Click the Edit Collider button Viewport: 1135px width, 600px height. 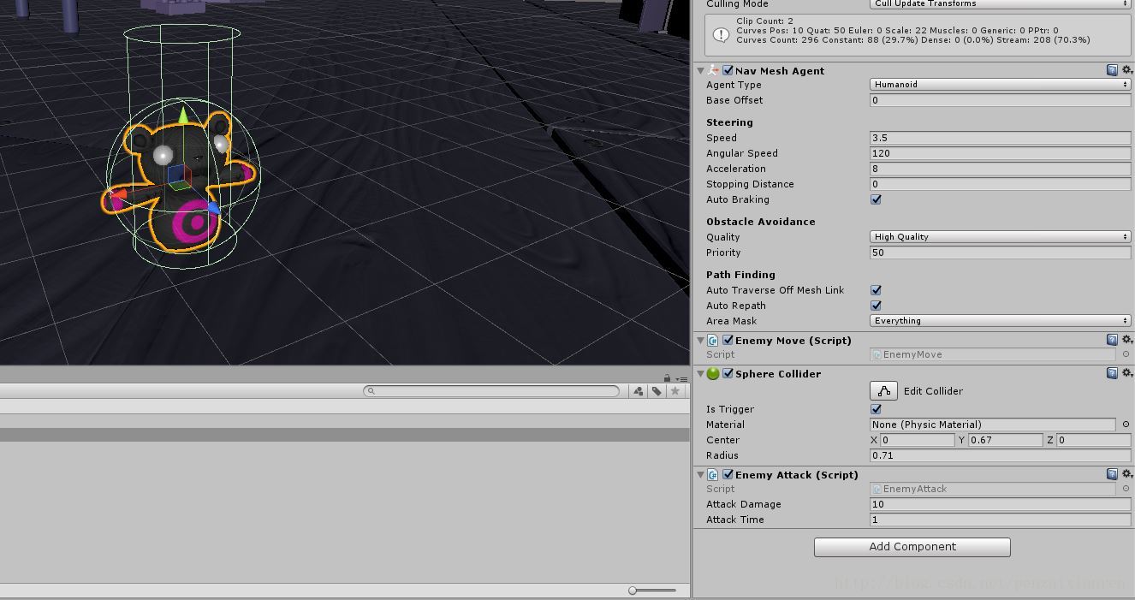click(883, 391)
